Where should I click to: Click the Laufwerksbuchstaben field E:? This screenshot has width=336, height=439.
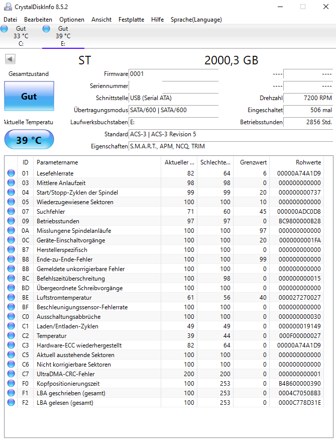click(x=173, y=122)
